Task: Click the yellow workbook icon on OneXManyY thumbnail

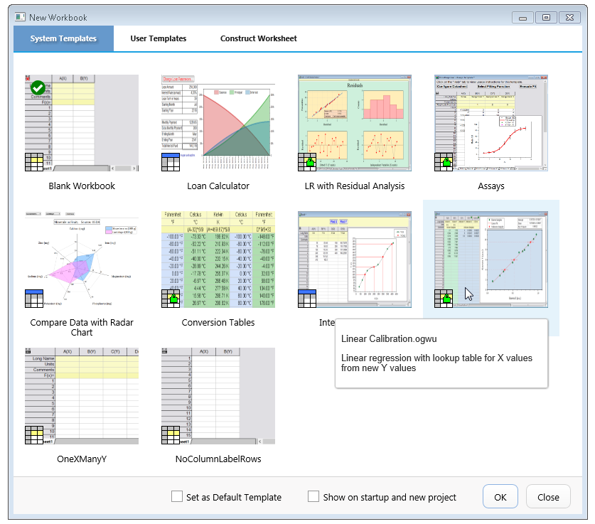Action: pos(35,435)
